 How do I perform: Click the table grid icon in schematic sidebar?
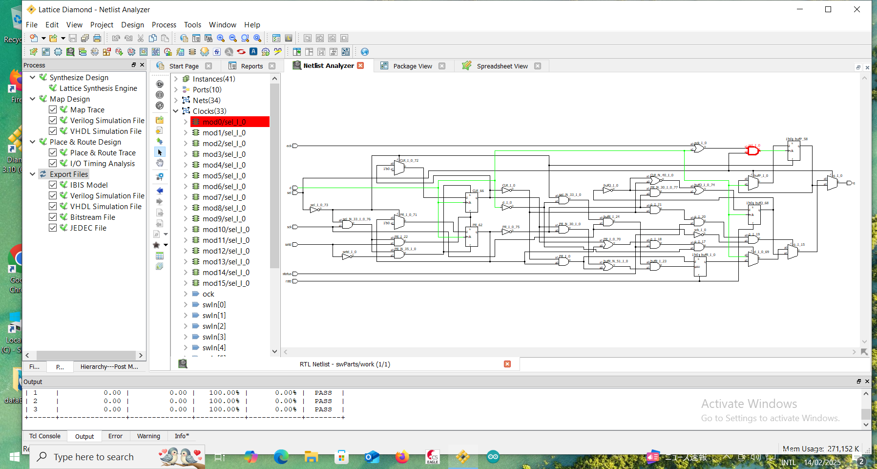pyautogui.click(x=160, y=256)
